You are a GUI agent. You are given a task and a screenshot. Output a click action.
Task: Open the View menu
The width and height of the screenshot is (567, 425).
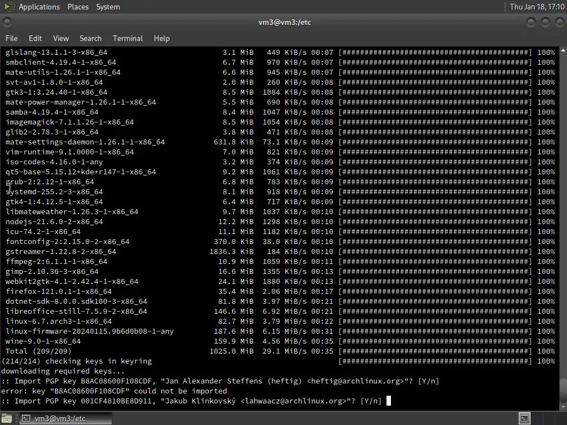tap(61, 38)
